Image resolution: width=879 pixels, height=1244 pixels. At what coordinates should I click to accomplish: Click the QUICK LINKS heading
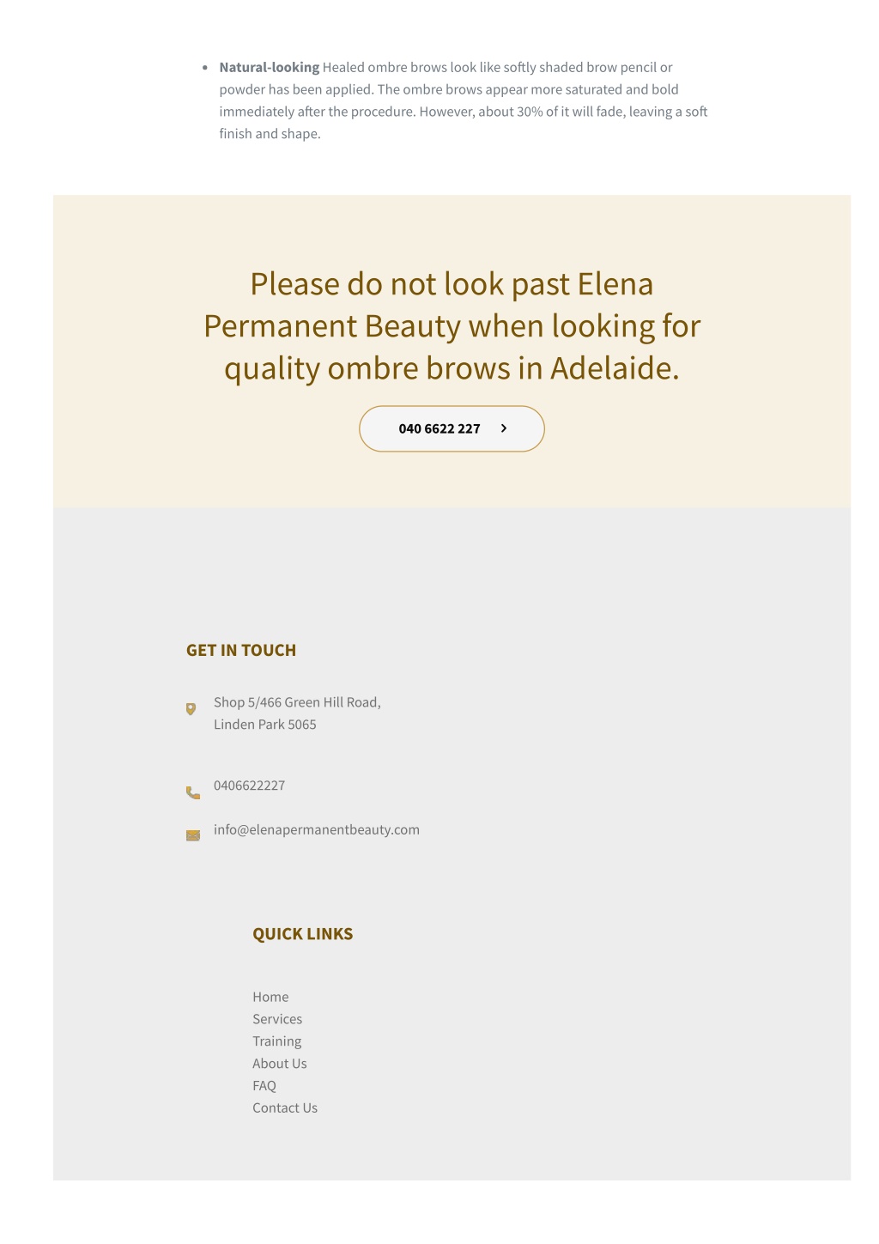click(303, 934)
